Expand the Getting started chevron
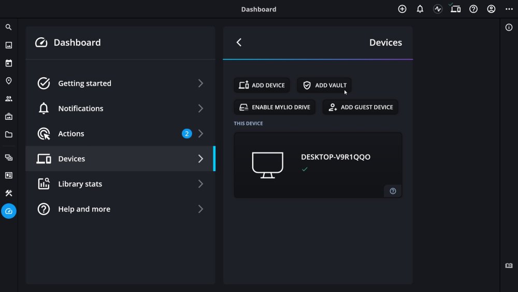 [200, 84]
